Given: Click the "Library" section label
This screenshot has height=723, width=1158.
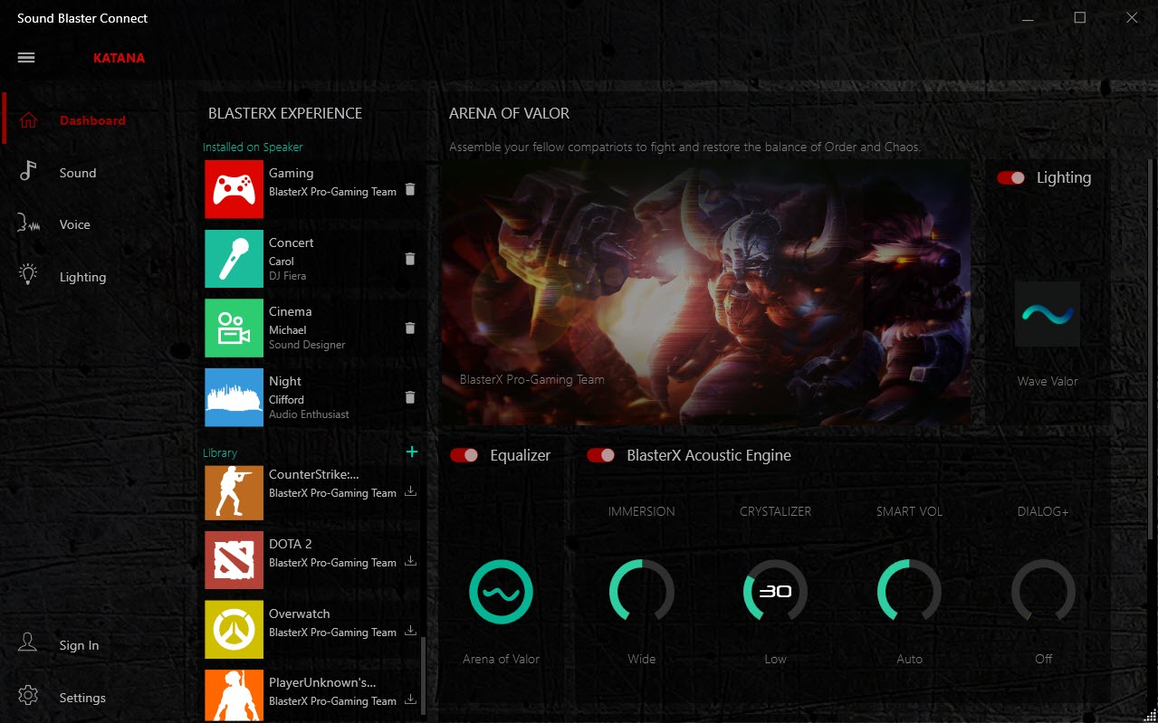Looking at the screenshot, I should click(220, 452).
